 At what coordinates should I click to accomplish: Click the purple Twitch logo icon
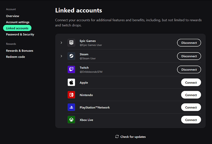point(71,70)
